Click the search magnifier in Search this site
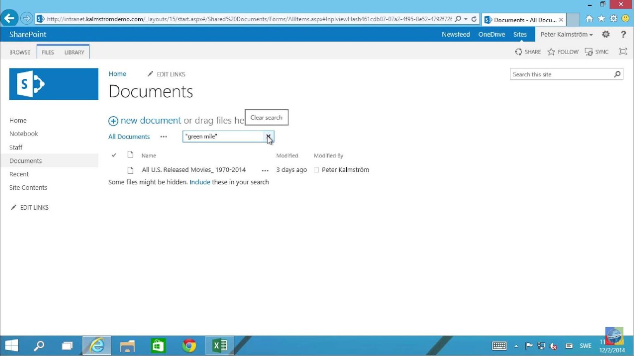The width and height of the screenshot is (634, 356). (x=617, y=74)
